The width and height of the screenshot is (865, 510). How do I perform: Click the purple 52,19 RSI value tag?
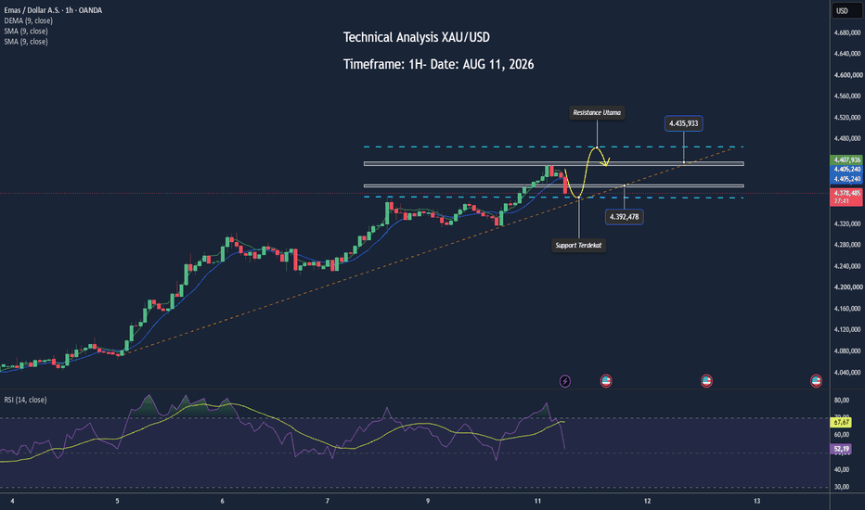[841, 450]
